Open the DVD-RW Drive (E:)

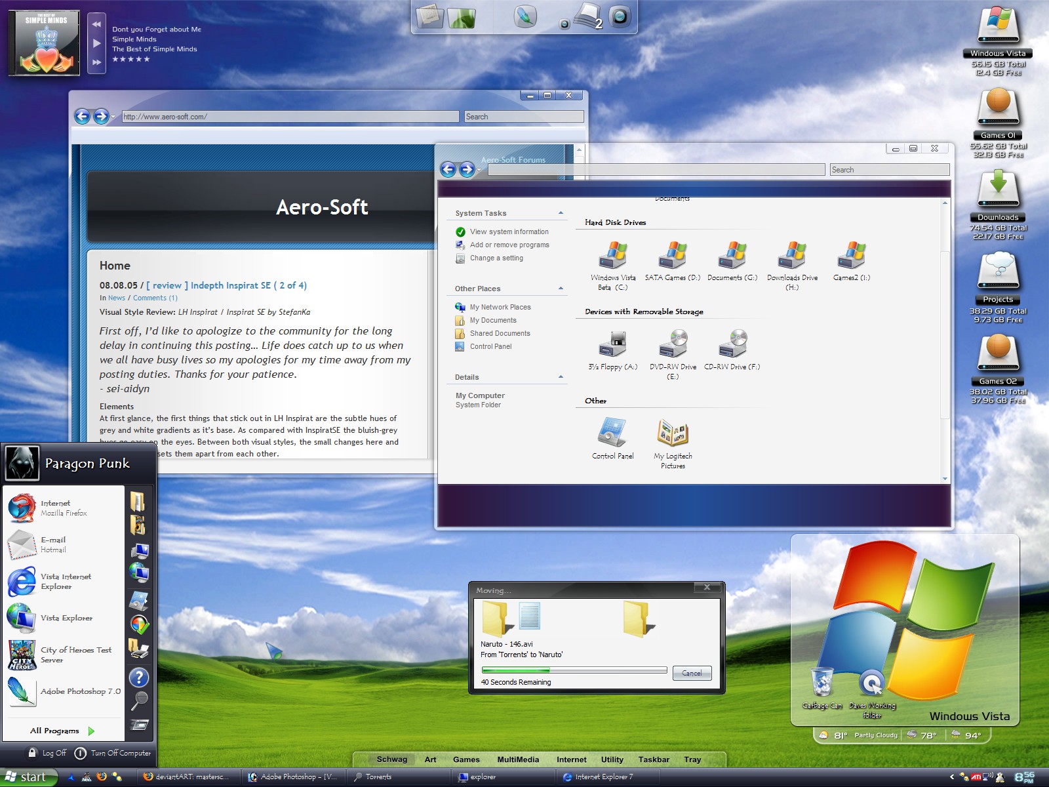[x=673, y=355]
